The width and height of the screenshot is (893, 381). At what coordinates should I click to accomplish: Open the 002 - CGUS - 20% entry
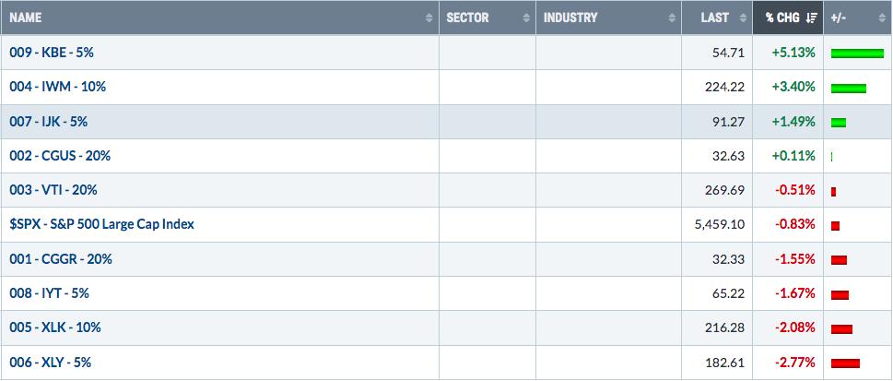tap(60, 156)
